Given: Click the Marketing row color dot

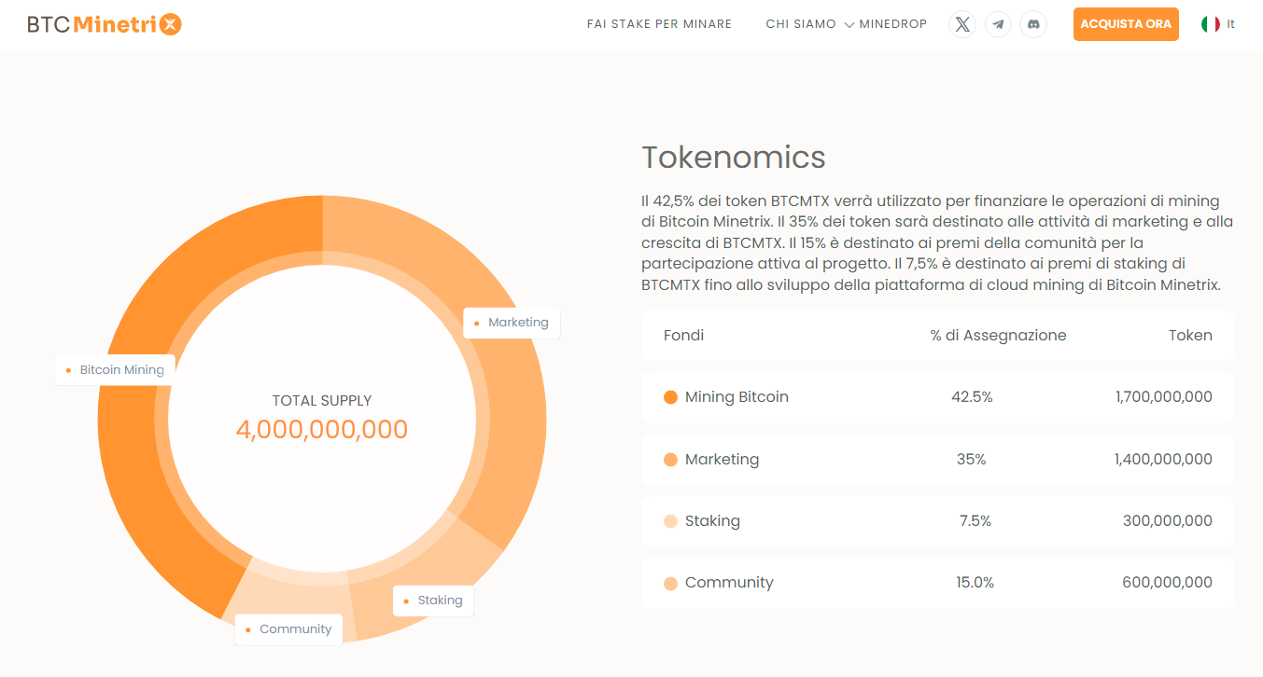Looking at the screenshot, I should [x=670, y=460].
